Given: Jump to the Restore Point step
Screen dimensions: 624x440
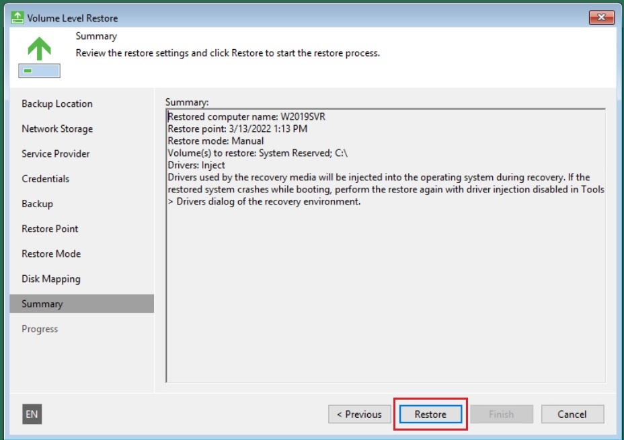Looking at the screenshot, I should (50, 229).
